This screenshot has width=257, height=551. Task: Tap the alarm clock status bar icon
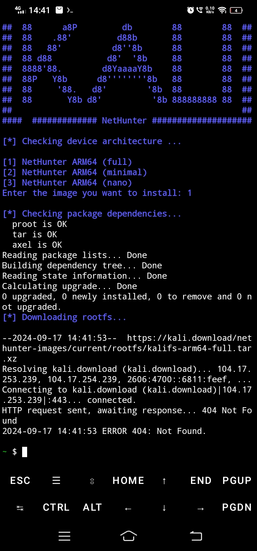coord(191,10)
